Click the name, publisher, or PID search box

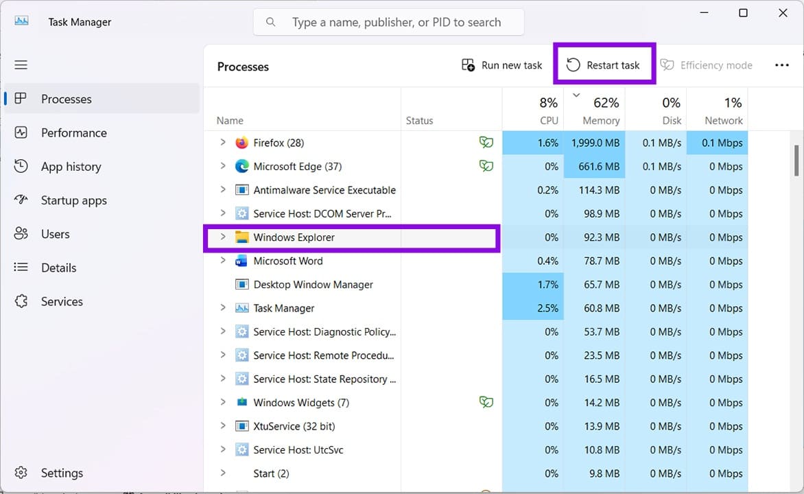(389, 22)
